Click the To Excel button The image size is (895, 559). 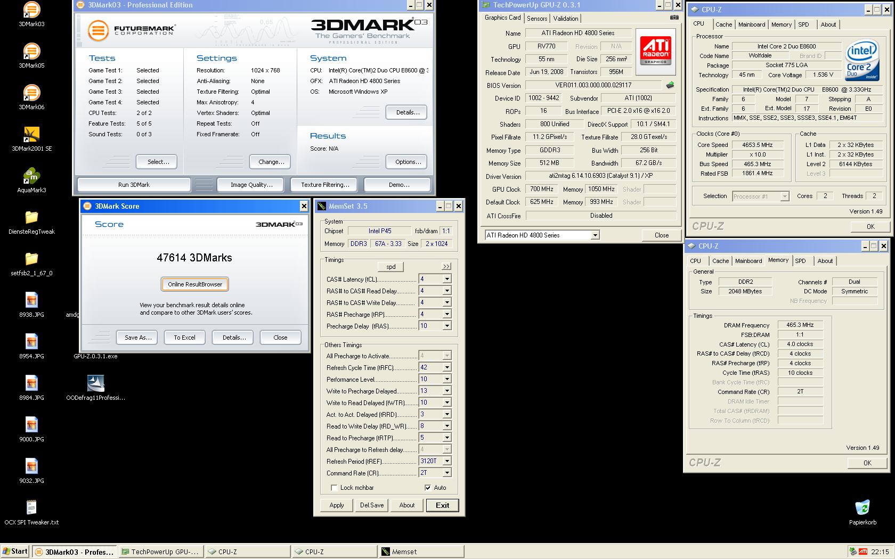pos(184,338)
